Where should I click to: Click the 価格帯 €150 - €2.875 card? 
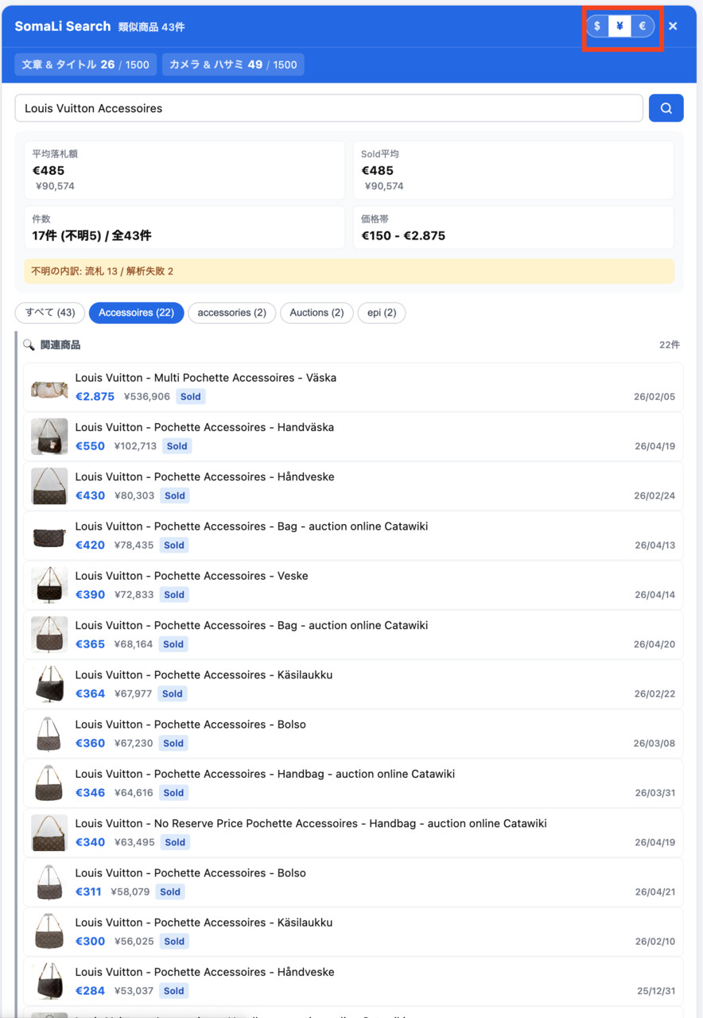tap(514, 228)
